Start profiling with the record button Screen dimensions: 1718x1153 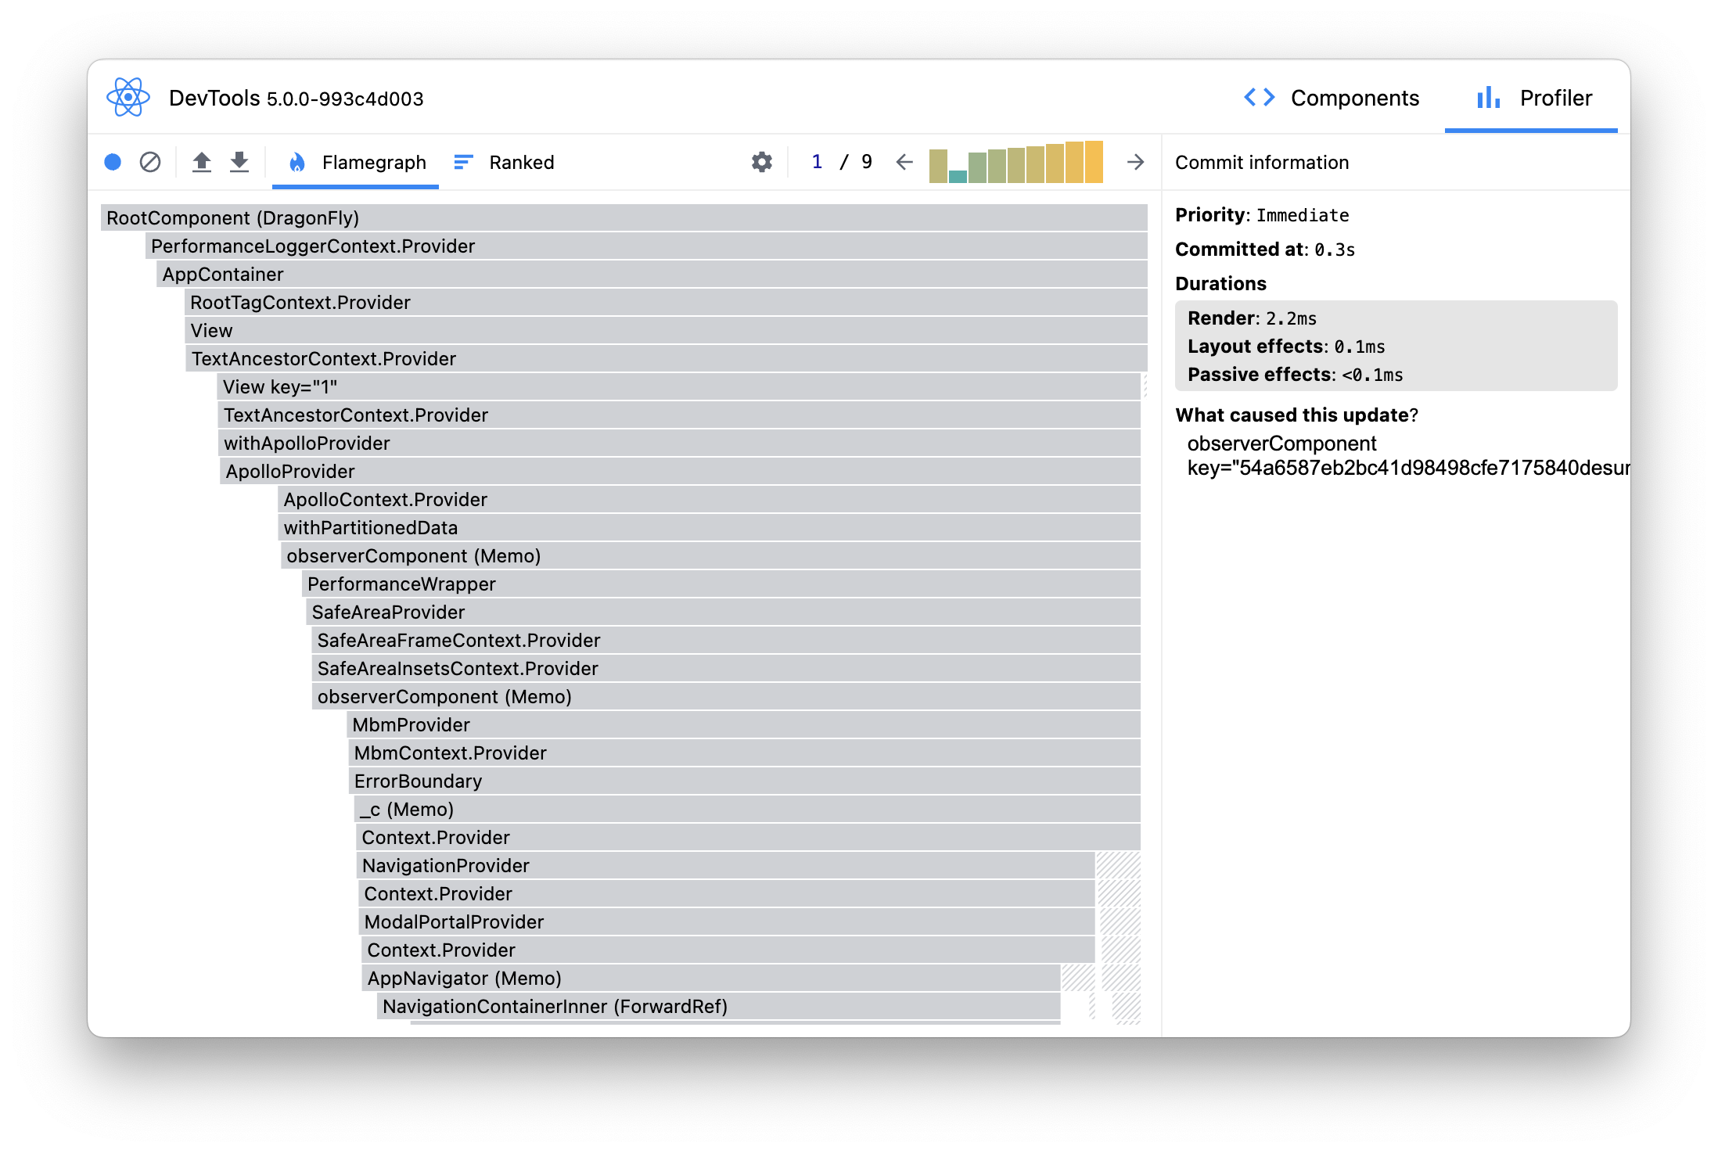pyautogui.click(x=113, y=162)
